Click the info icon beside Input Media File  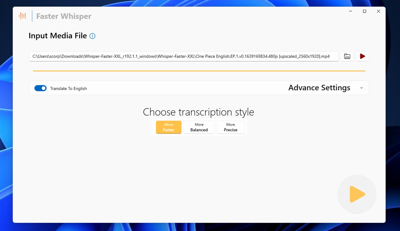[x=92, y=36]
